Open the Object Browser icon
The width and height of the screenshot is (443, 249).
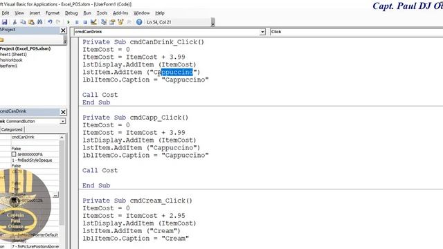(120, 22)
